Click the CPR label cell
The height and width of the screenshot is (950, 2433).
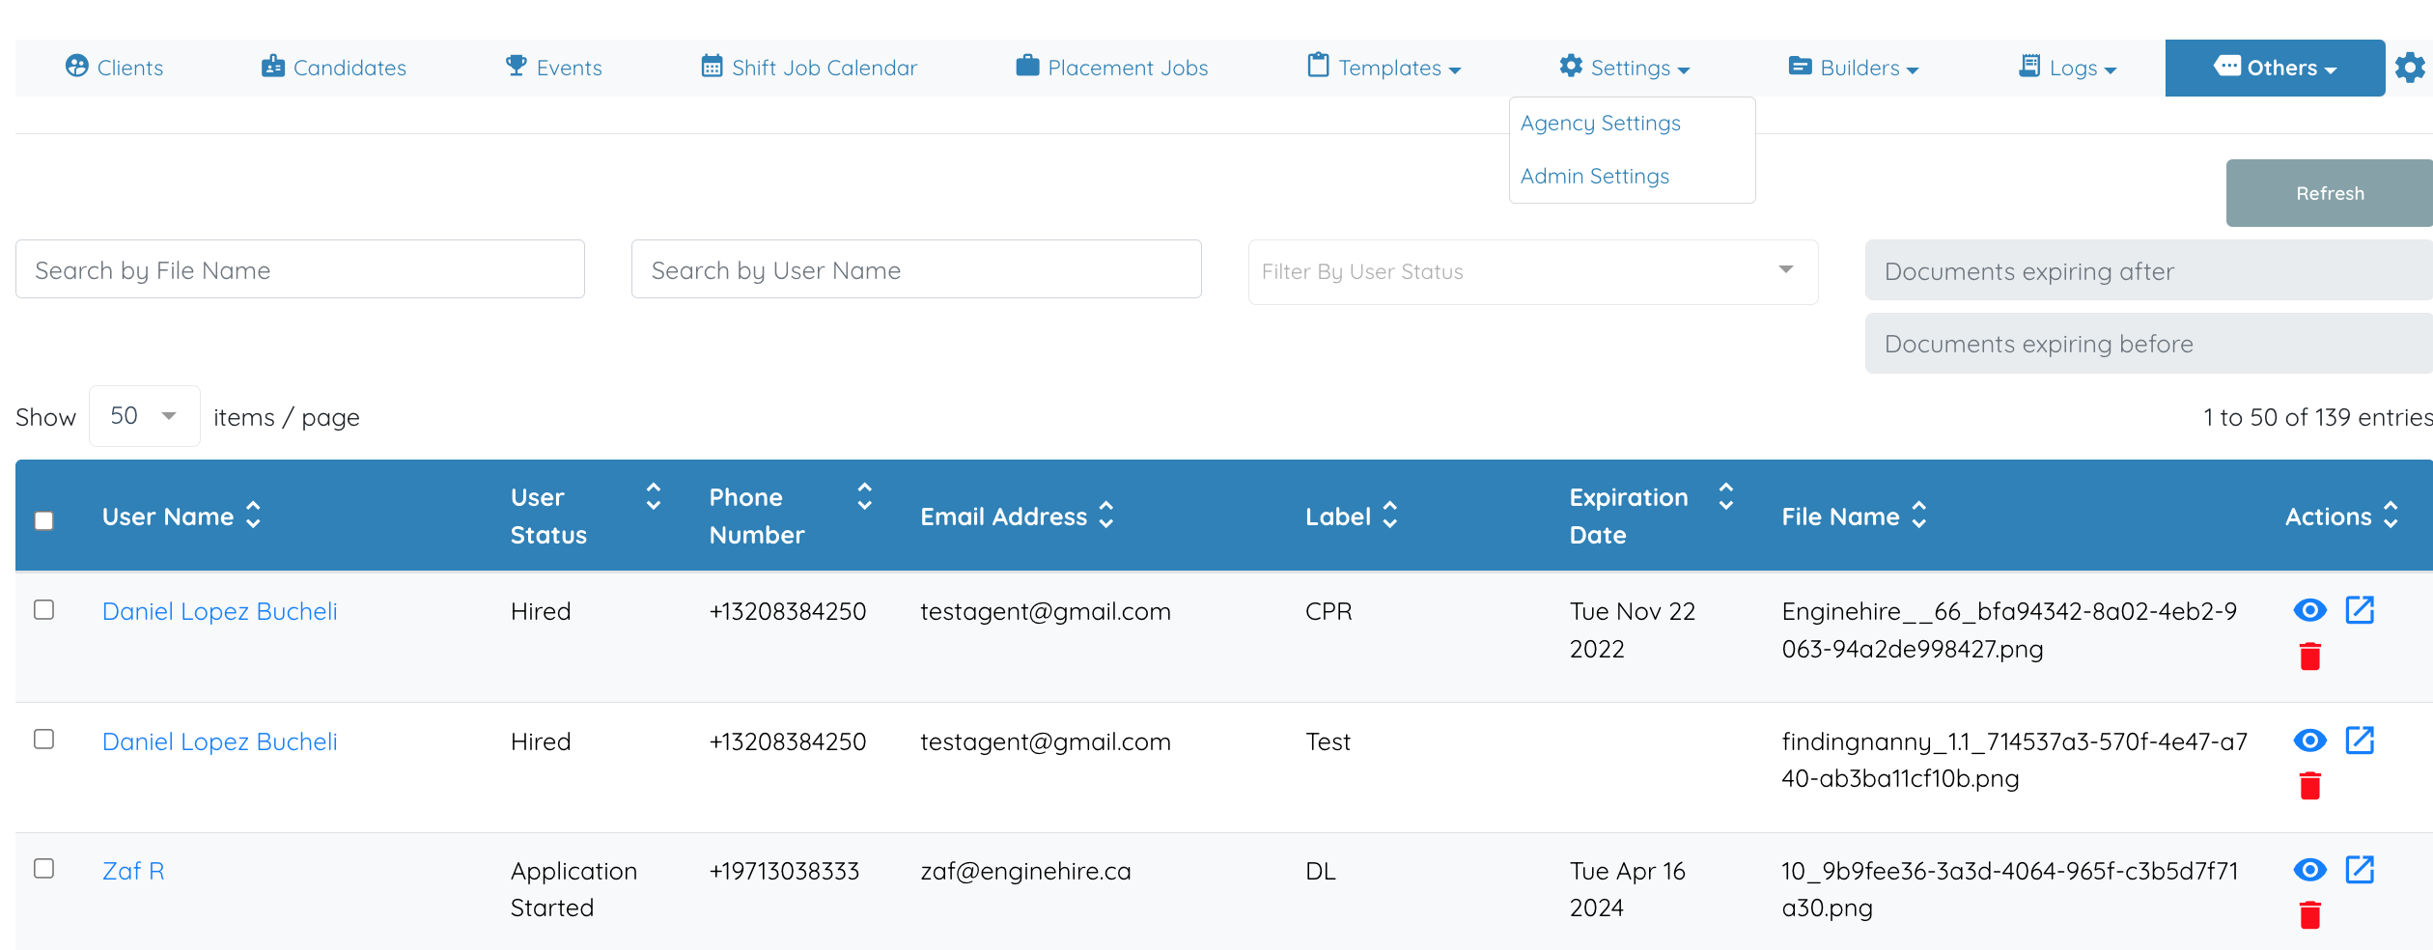(1328, 611)
